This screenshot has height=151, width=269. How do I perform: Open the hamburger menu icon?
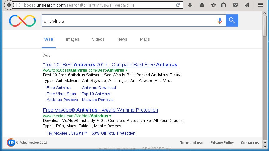pyautogui.click(x=261, y=5)
